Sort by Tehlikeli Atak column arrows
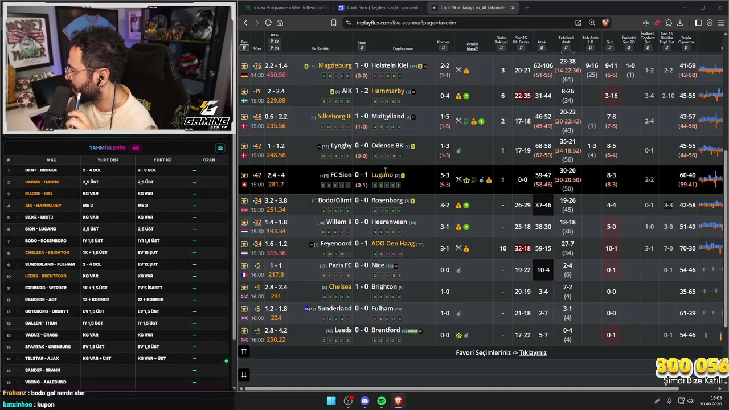729x410 pixels. pyautogui.click(x=566, y=49)
